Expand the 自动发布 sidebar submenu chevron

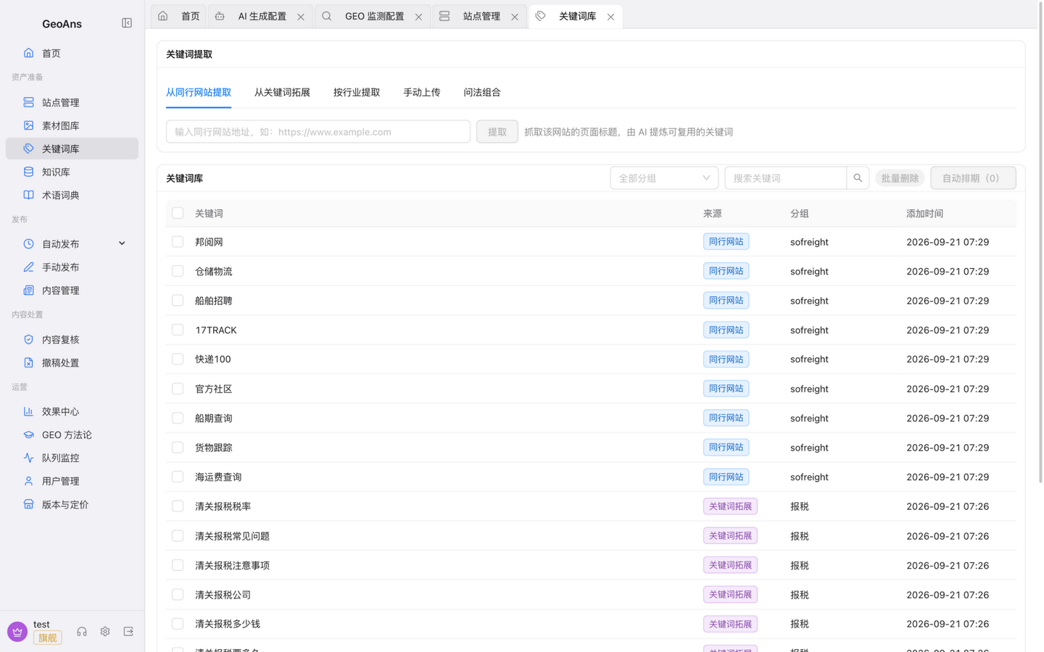click(122, 244)
